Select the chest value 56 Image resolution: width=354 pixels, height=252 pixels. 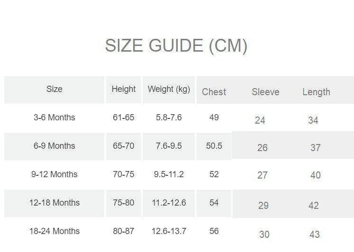[x=214, y=231]
